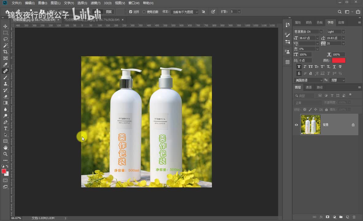Switch to the 通道 channels tab
This screenshot has height=221, width=363.
tap(309, 87)
